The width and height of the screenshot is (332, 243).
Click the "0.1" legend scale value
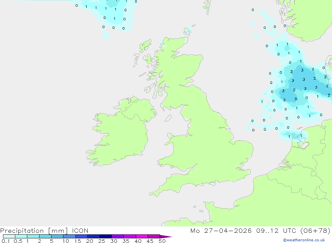click(6, 241)
